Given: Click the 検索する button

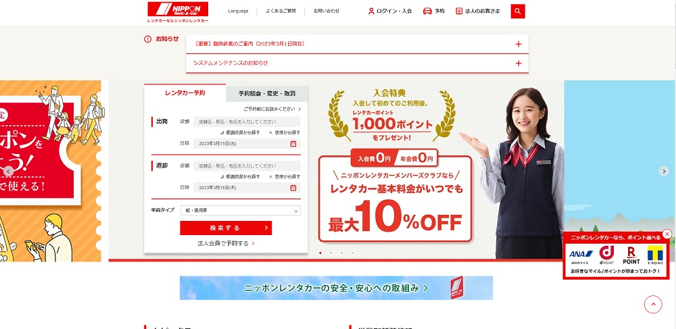Looking at the screenshot, I should pyautogui.click(x=226, y=228).
